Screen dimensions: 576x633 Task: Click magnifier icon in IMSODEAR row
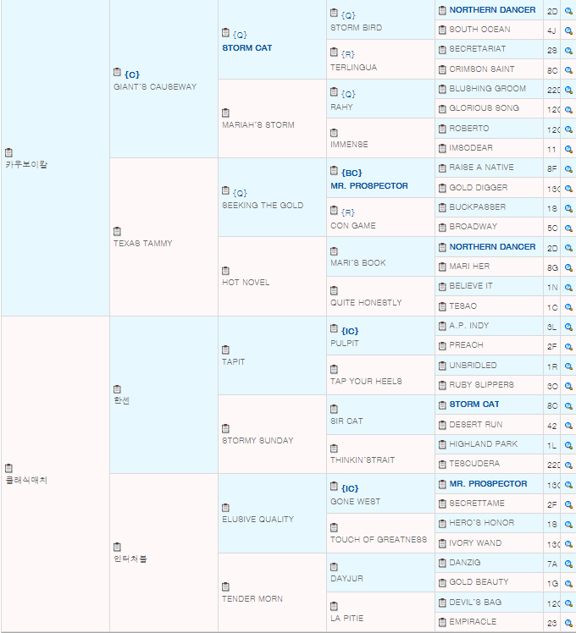coord(568,150)
